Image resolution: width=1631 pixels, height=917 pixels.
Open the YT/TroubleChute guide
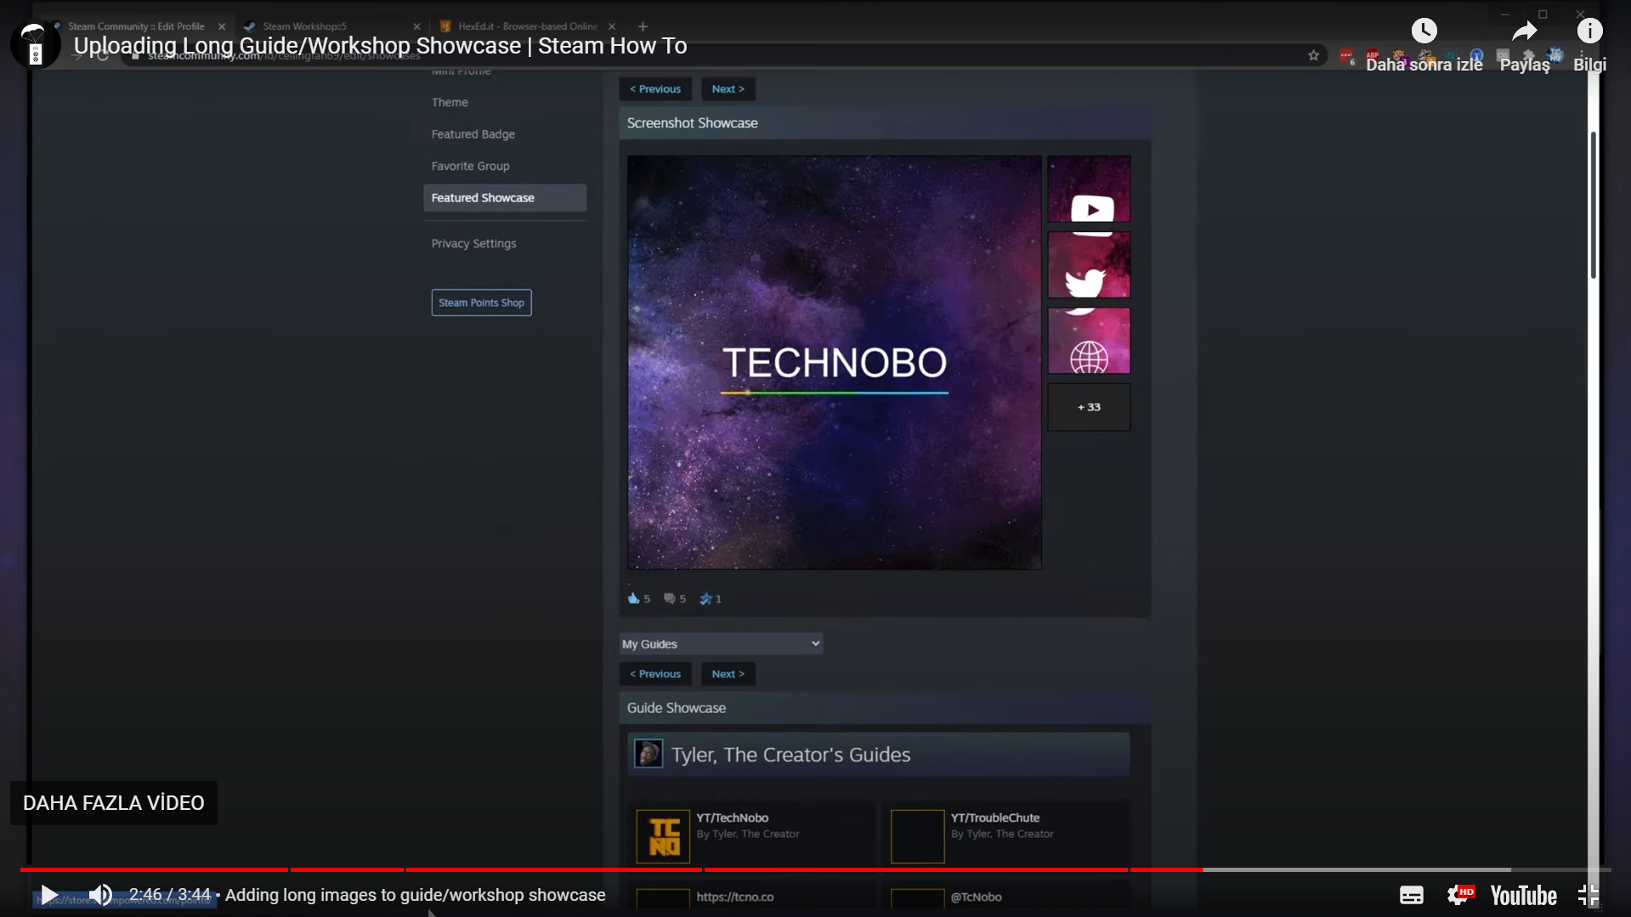995,818
